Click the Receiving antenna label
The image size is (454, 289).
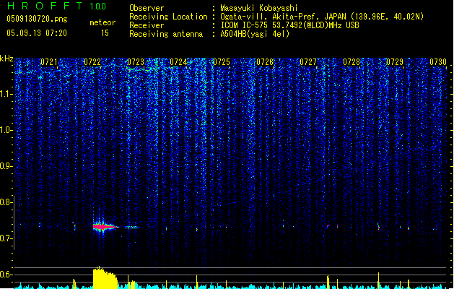pos(166,34)
